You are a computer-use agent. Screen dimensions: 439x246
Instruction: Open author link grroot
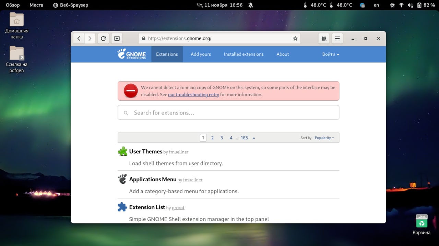tap(178, 208)
